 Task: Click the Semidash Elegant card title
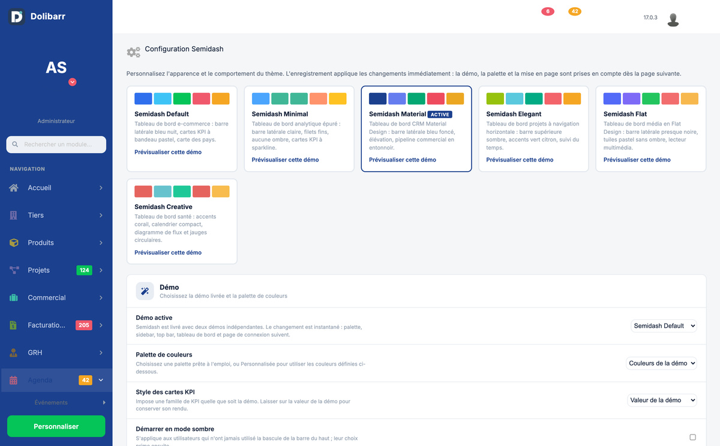point(514,114)
